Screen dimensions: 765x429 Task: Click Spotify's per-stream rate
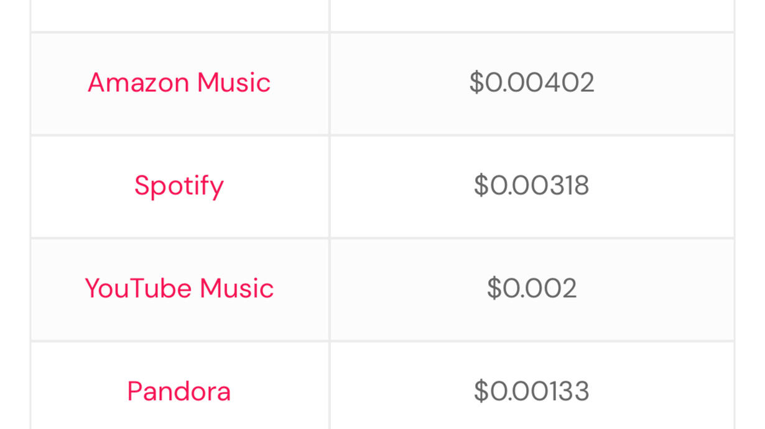pos(532,186)
